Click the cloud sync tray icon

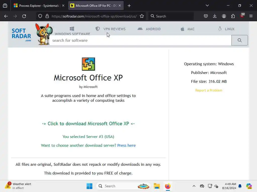click(x=202, y=186)
